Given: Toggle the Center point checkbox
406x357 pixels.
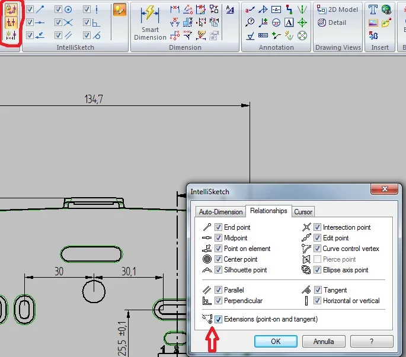Looking at the screenshot, I should (x=218, y=259).
